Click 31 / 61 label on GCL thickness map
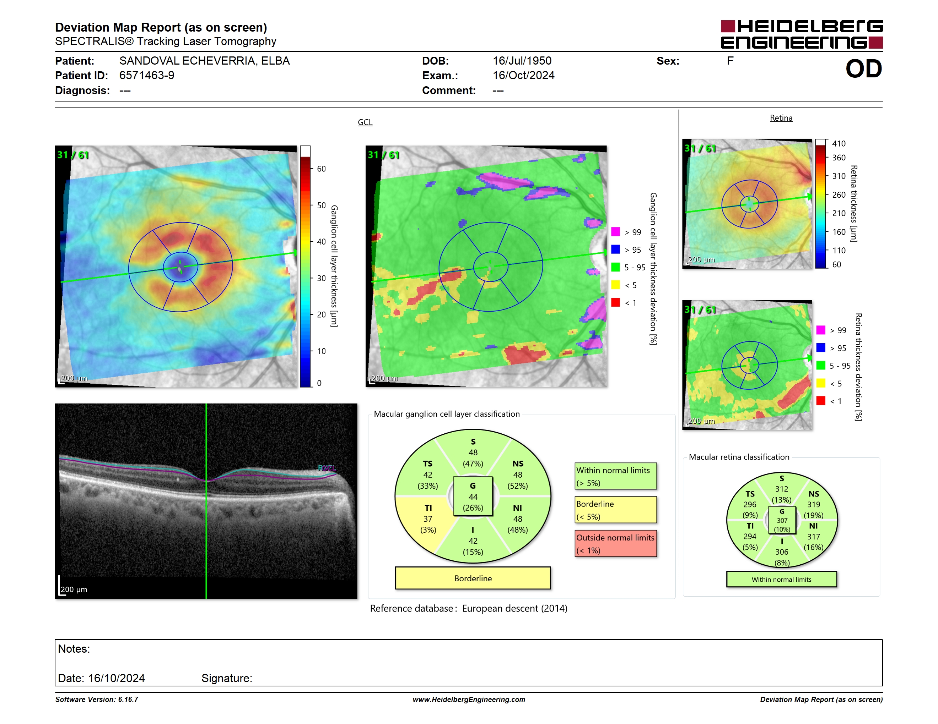938x724 pixels. pyautogui.click(x=72, y=155)
